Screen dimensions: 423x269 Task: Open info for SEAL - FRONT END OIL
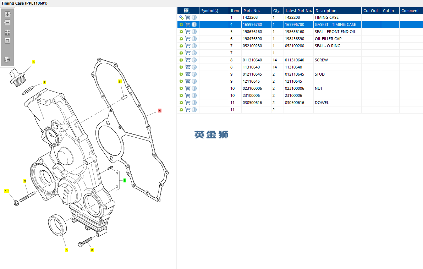(194, 32)
